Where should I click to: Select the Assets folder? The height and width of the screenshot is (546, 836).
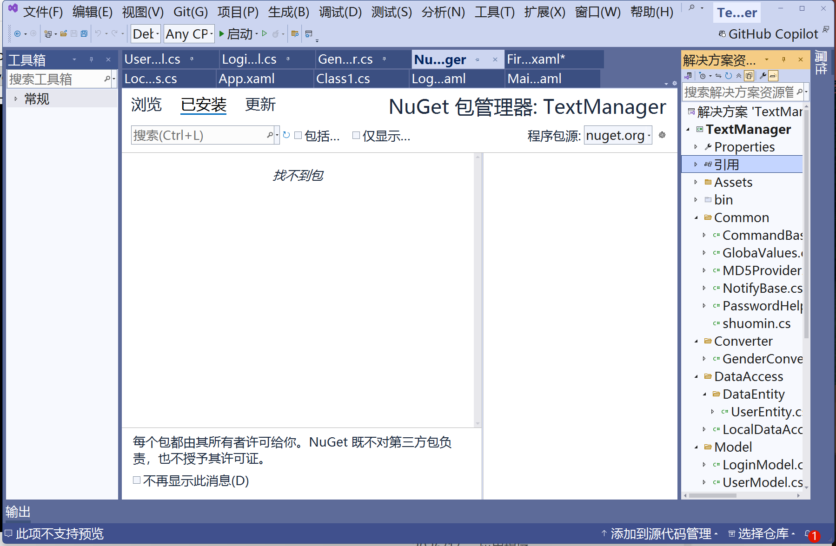click(733, 182)
